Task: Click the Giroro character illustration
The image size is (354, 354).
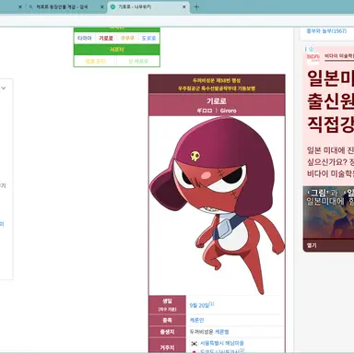Action: [217, 206]
